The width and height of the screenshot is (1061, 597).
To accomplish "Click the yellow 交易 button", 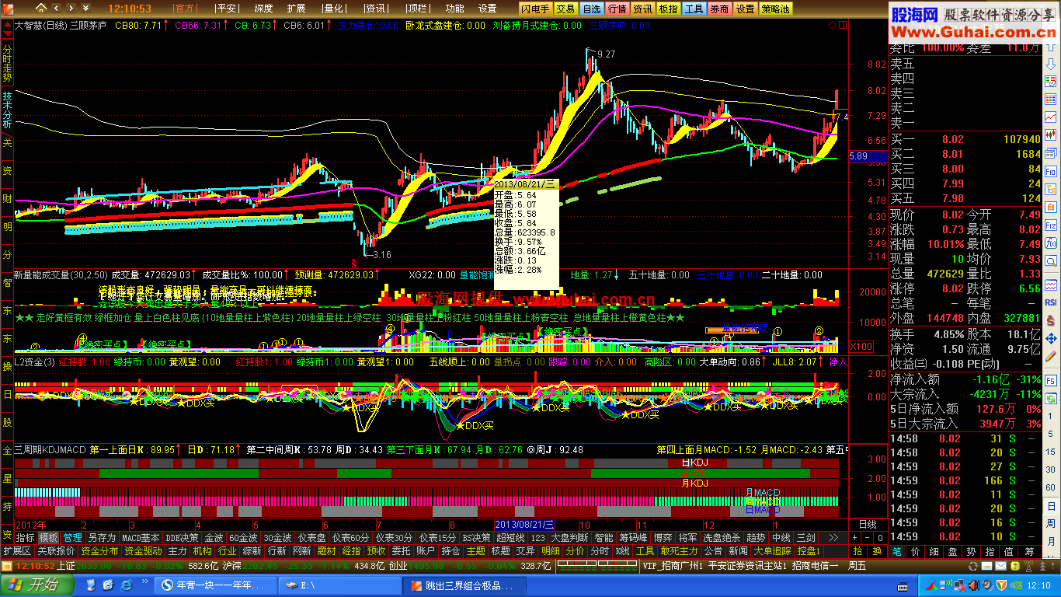I will (x=565, y=9).
